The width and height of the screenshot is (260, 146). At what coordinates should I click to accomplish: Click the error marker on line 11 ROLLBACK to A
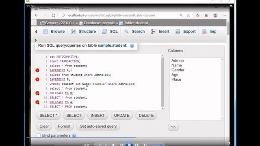pos(37,102)
